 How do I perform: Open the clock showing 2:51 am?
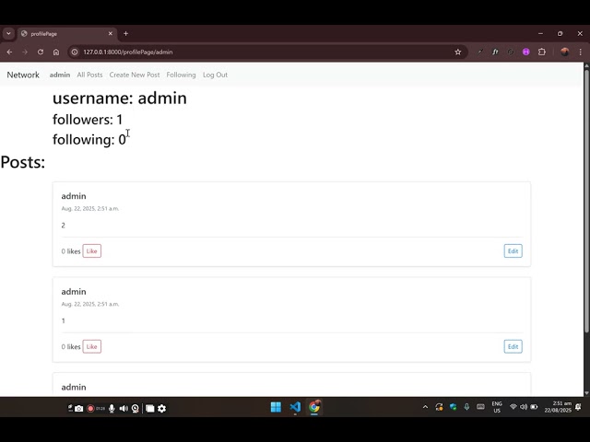pyautogui.click(x=558, y=407)
